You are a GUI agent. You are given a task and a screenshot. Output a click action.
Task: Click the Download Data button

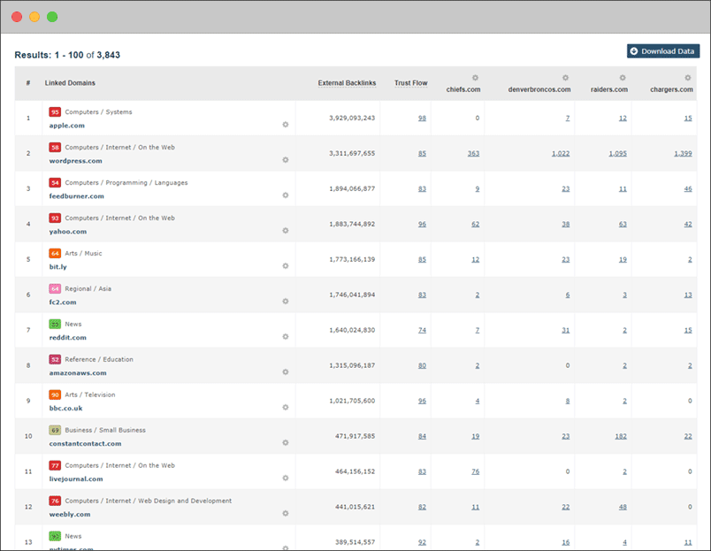663,51
